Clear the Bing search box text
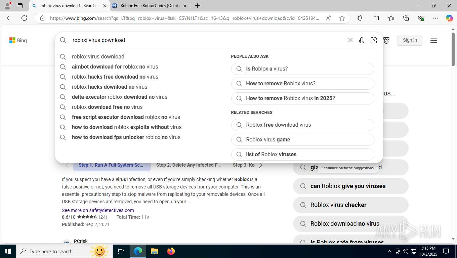Image resolution: width=457 pixels, height=258 pixels. [350, 40]
